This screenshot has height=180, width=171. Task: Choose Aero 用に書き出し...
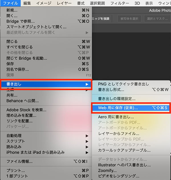(x=131, y=117)
